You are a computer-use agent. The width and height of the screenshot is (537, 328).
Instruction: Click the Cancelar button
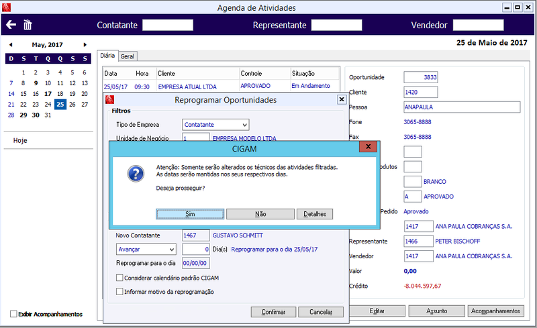click(321, 312)
